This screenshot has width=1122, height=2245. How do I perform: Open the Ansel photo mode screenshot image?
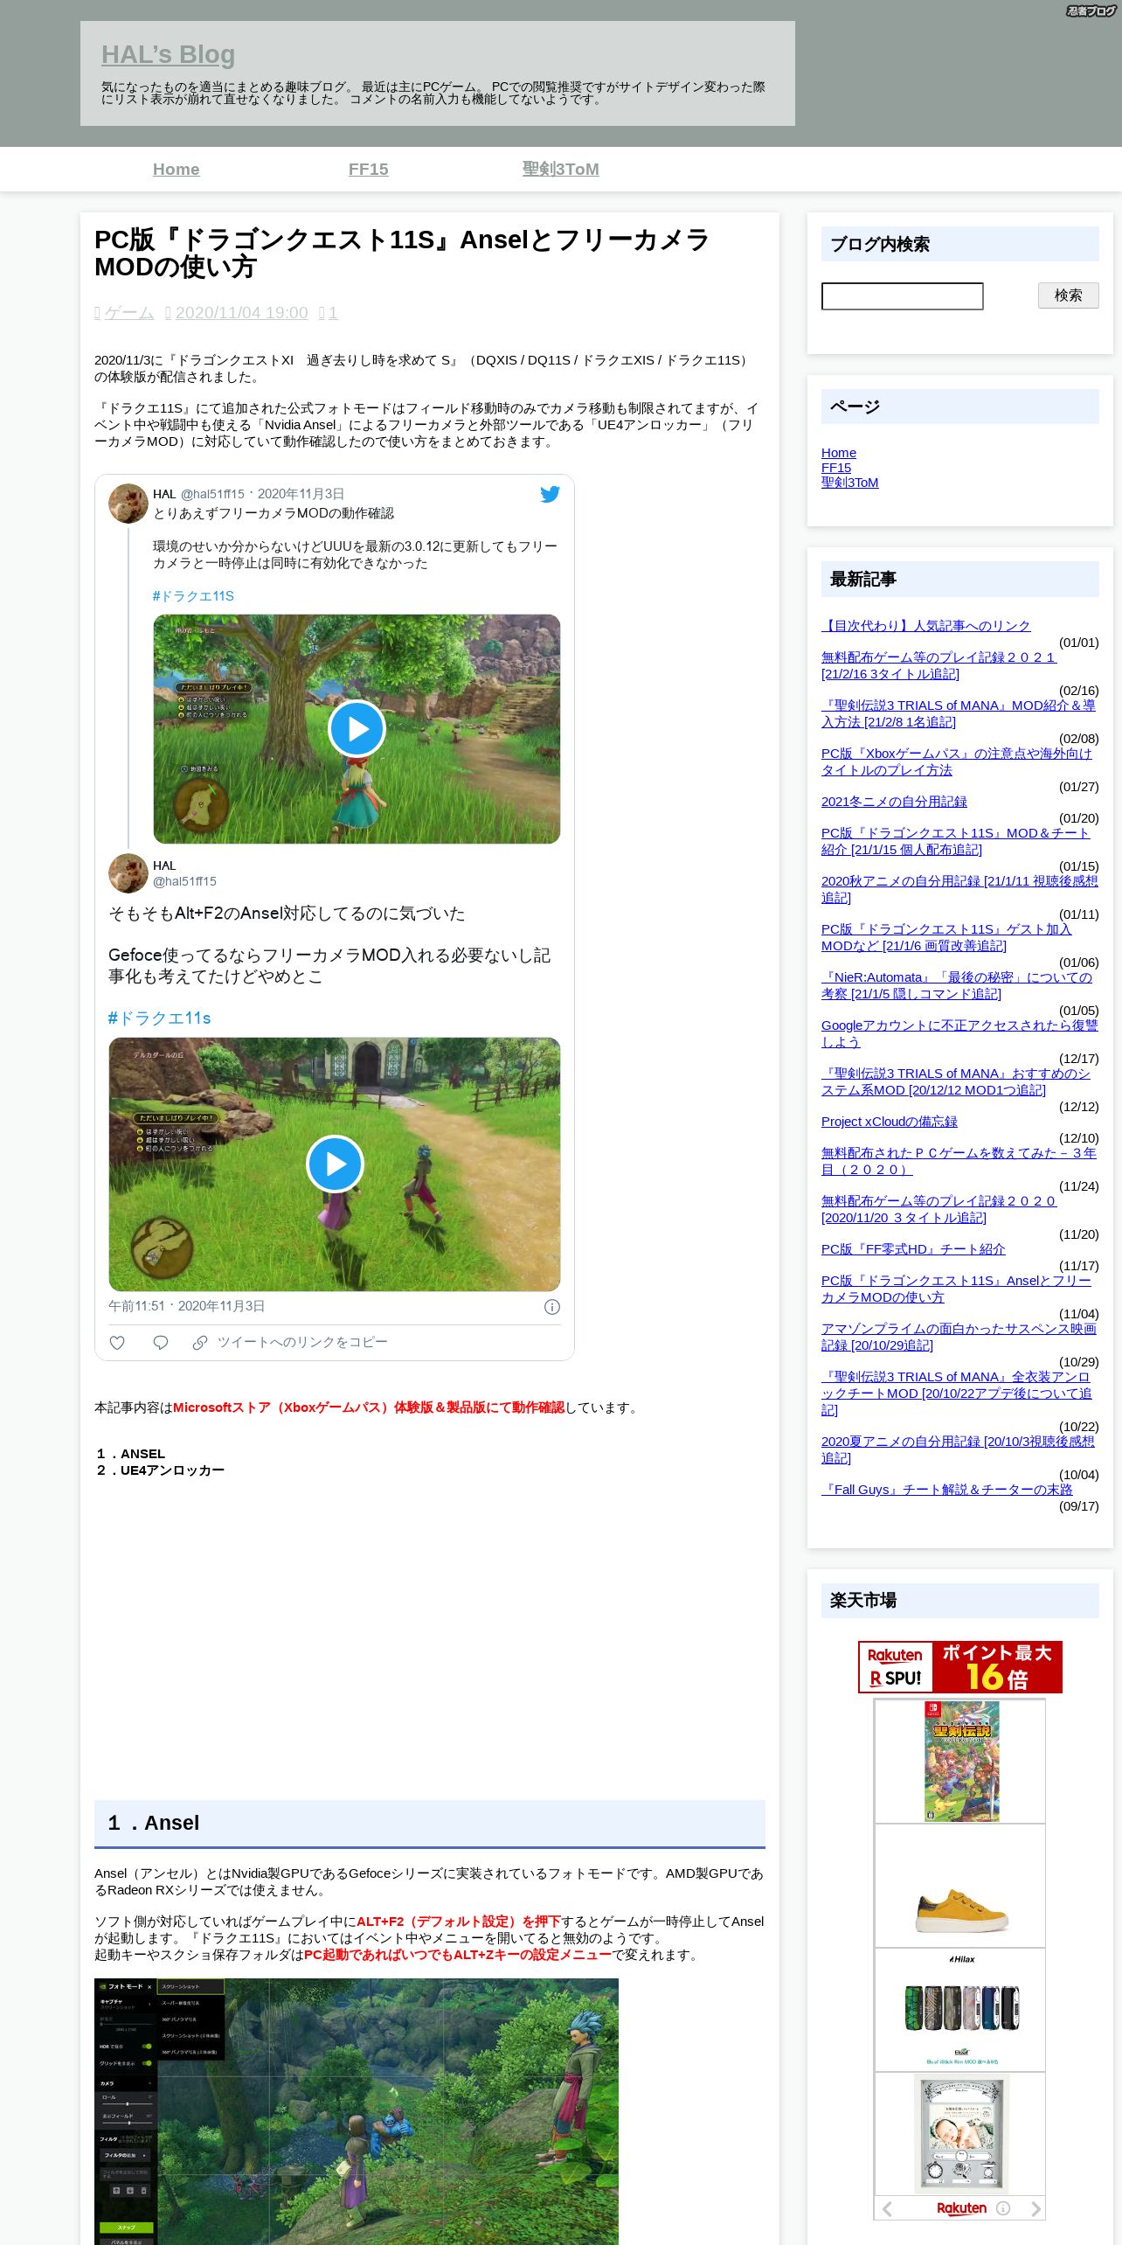(x=357, y=2111)
